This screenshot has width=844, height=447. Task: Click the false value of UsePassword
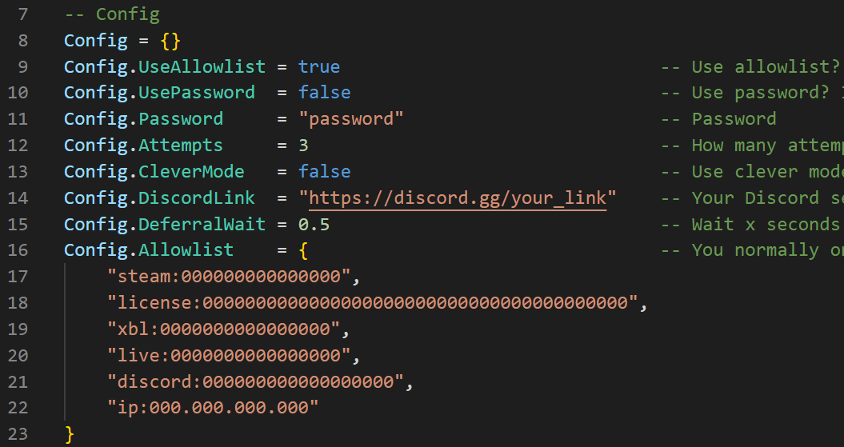click(325, 93)
